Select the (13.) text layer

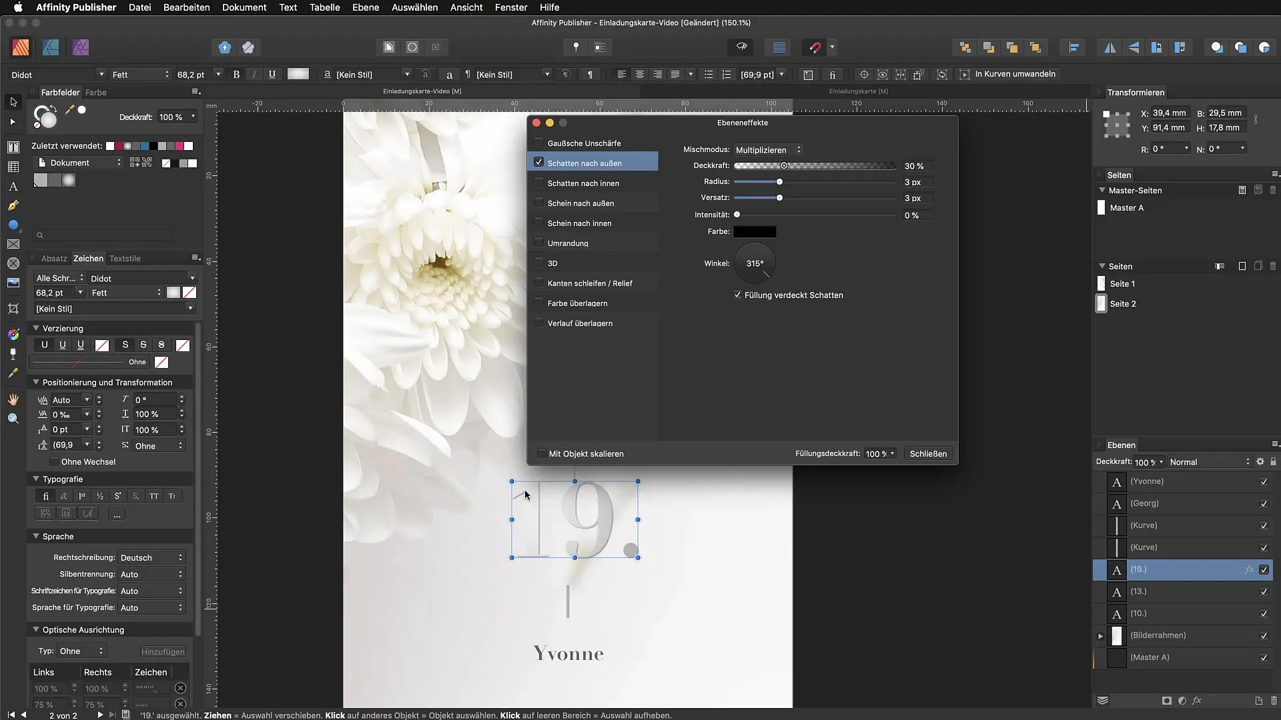tap(1182, 591)
